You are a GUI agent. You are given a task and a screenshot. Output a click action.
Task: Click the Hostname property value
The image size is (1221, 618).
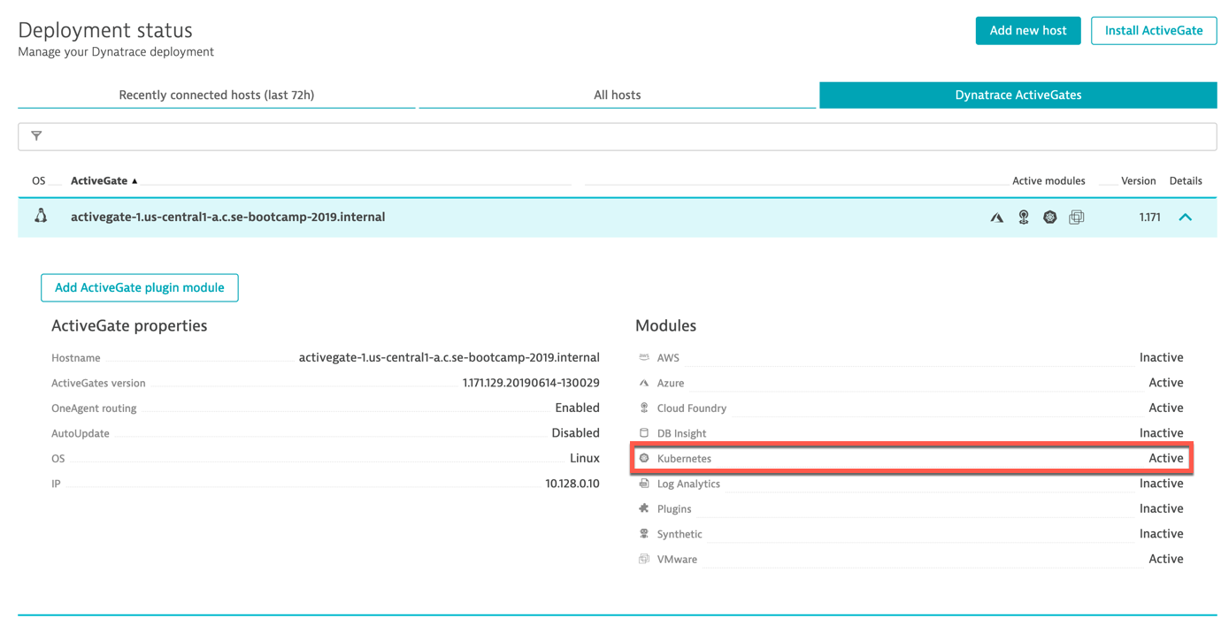pyautogui.click(x=449, y=358)
